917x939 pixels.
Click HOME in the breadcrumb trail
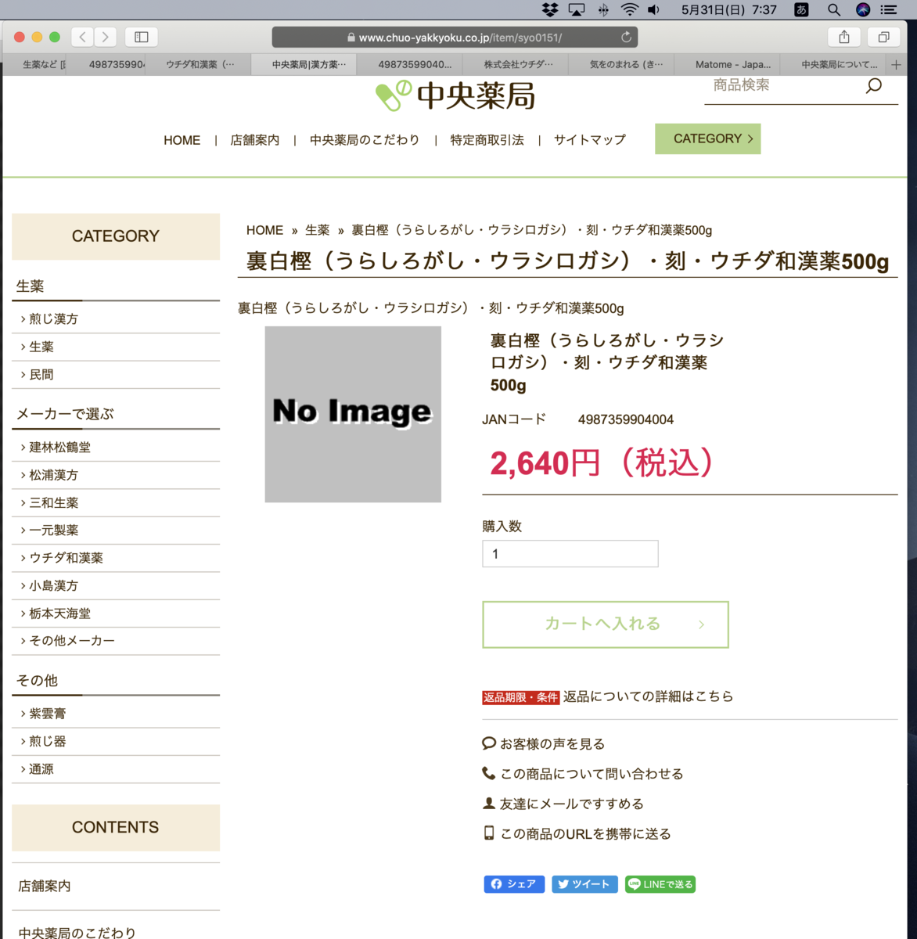[264, 230]
